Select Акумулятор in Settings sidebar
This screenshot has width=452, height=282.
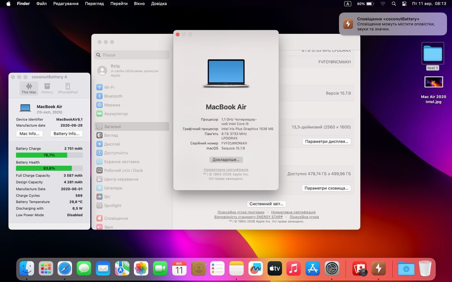pos(132,114)
